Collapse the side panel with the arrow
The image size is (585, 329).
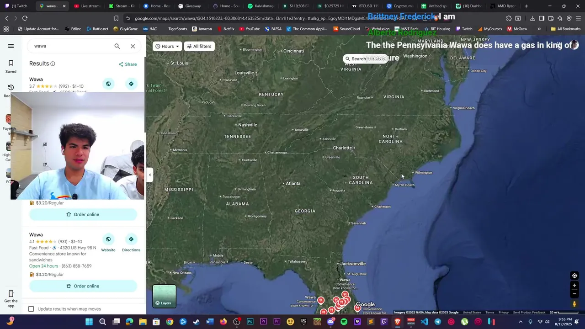pyautogui.click(x=150, y=175)
